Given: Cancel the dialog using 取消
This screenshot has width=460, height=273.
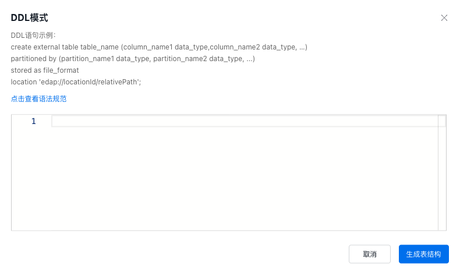Looking at the screenshot, I should point(370,254).
